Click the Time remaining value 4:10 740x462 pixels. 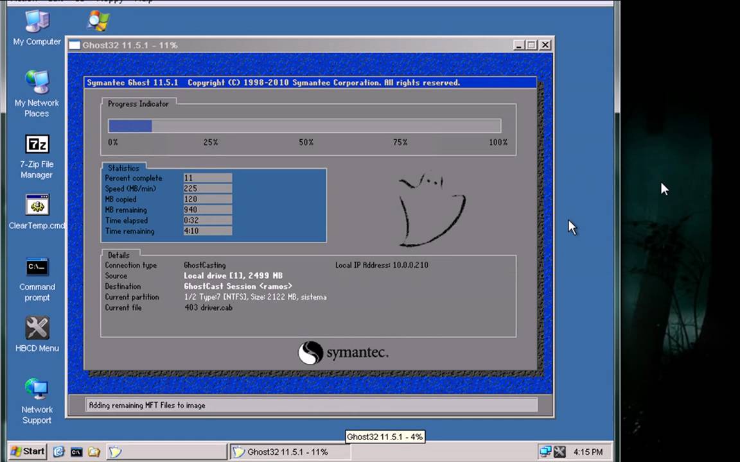[x=207, y=231]
